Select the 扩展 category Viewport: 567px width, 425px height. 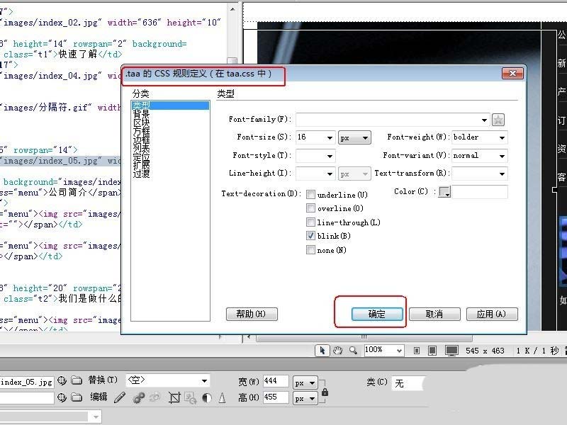tap(141, 165)
